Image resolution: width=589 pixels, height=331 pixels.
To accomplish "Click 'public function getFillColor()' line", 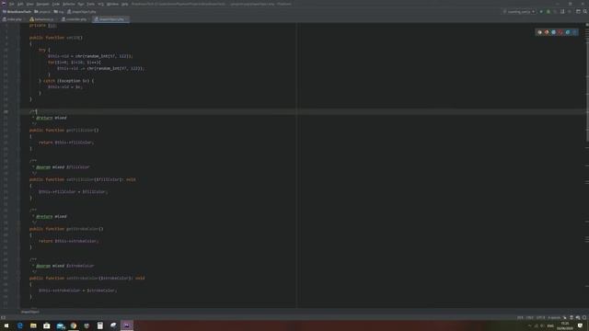I will 64,131.
